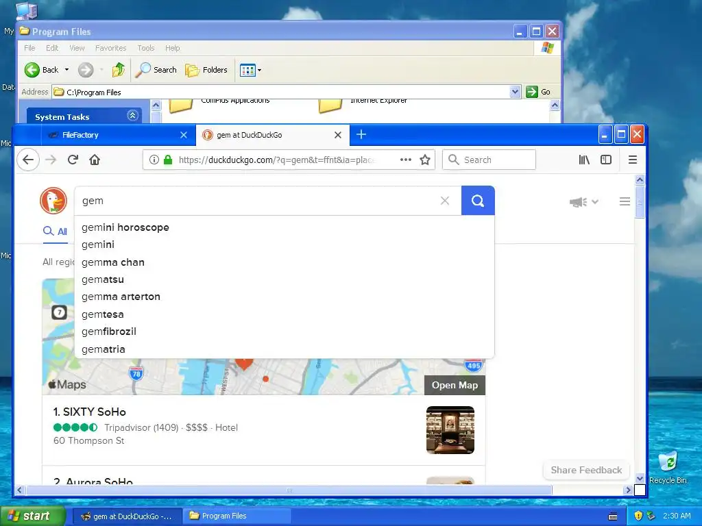Show site information icon in address bar
The image size is (702, 526).
(x=154, y=160)
